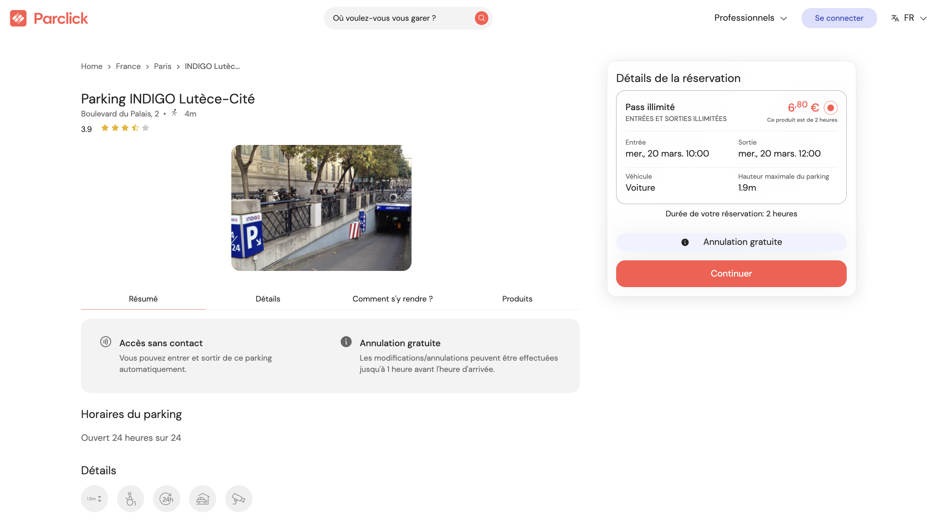This screenshot has height=520, width=933.
Task: Click the search magnifier icon
Action: click(x=481, y=18)
